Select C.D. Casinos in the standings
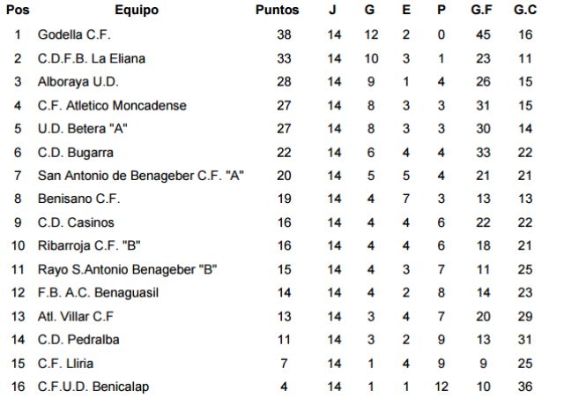 pos(76,222)
